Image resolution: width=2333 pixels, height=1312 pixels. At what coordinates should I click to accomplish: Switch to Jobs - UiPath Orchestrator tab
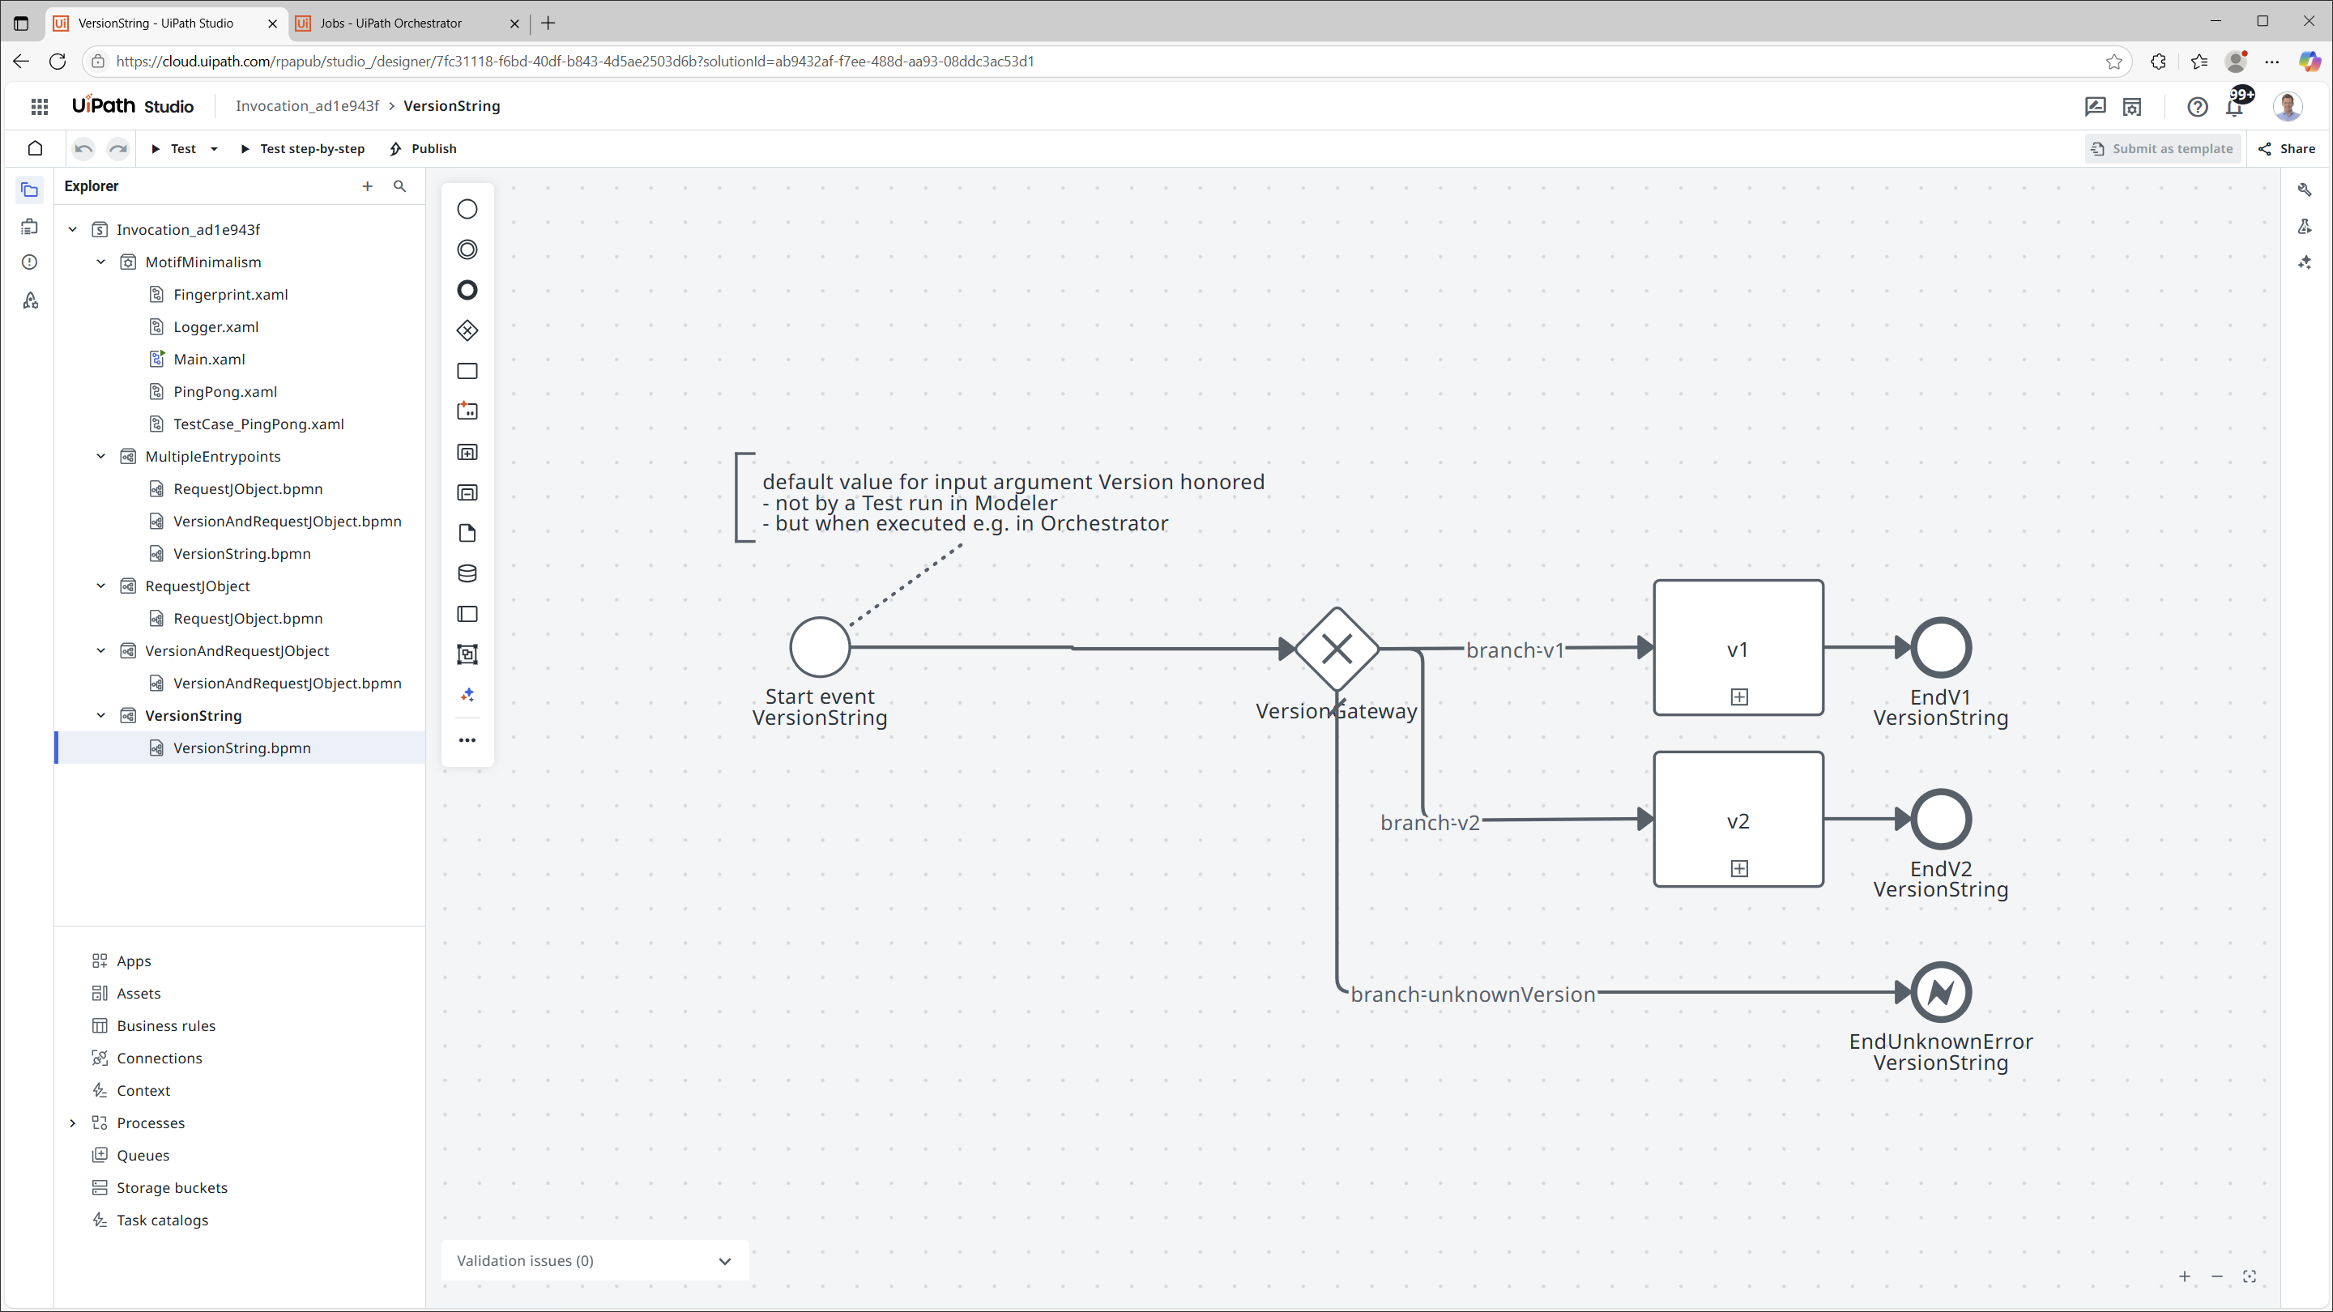point(391,23)
